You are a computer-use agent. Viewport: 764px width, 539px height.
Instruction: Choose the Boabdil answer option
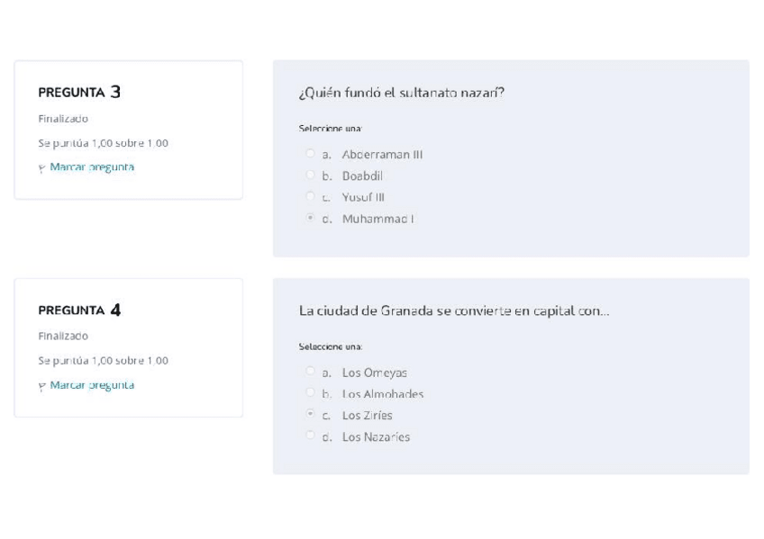[311, 175]
